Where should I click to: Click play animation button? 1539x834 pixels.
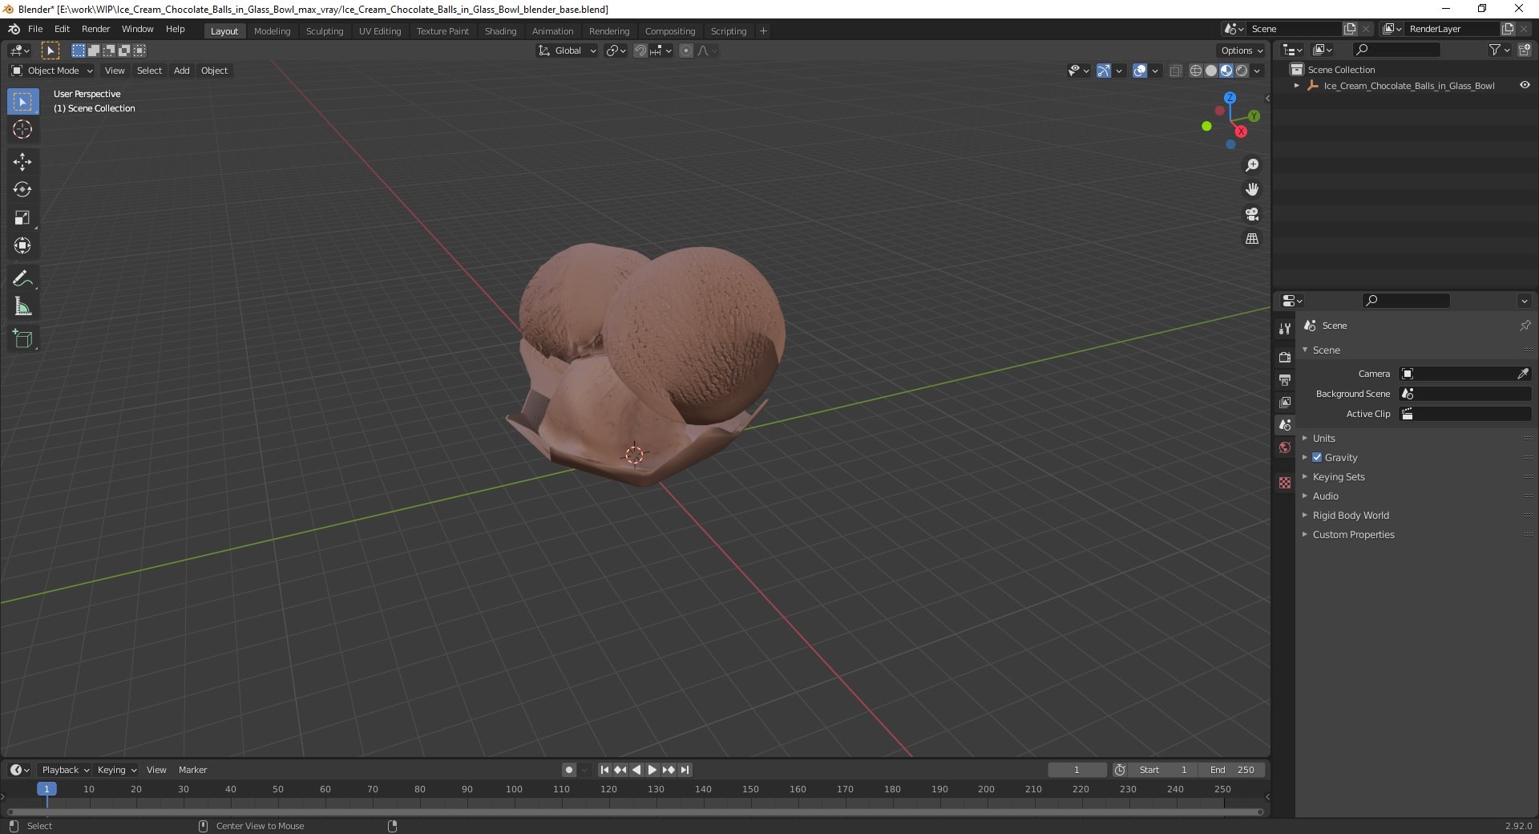[652, 770]
